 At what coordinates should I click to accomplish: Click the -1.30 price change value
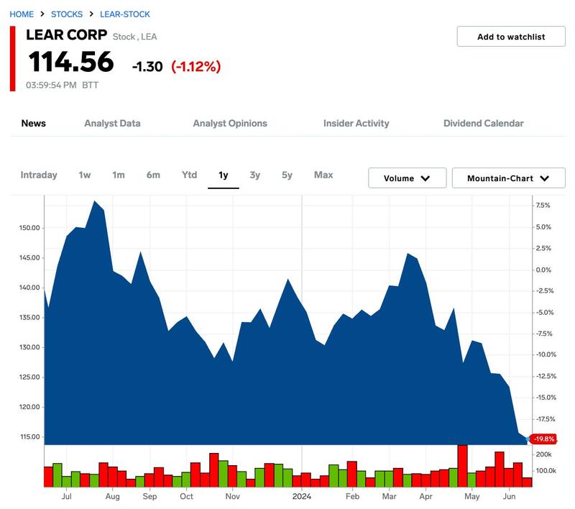[147, 67]
